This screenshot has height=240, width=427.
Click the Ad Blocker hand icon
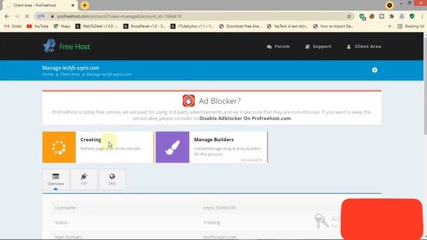188,101
